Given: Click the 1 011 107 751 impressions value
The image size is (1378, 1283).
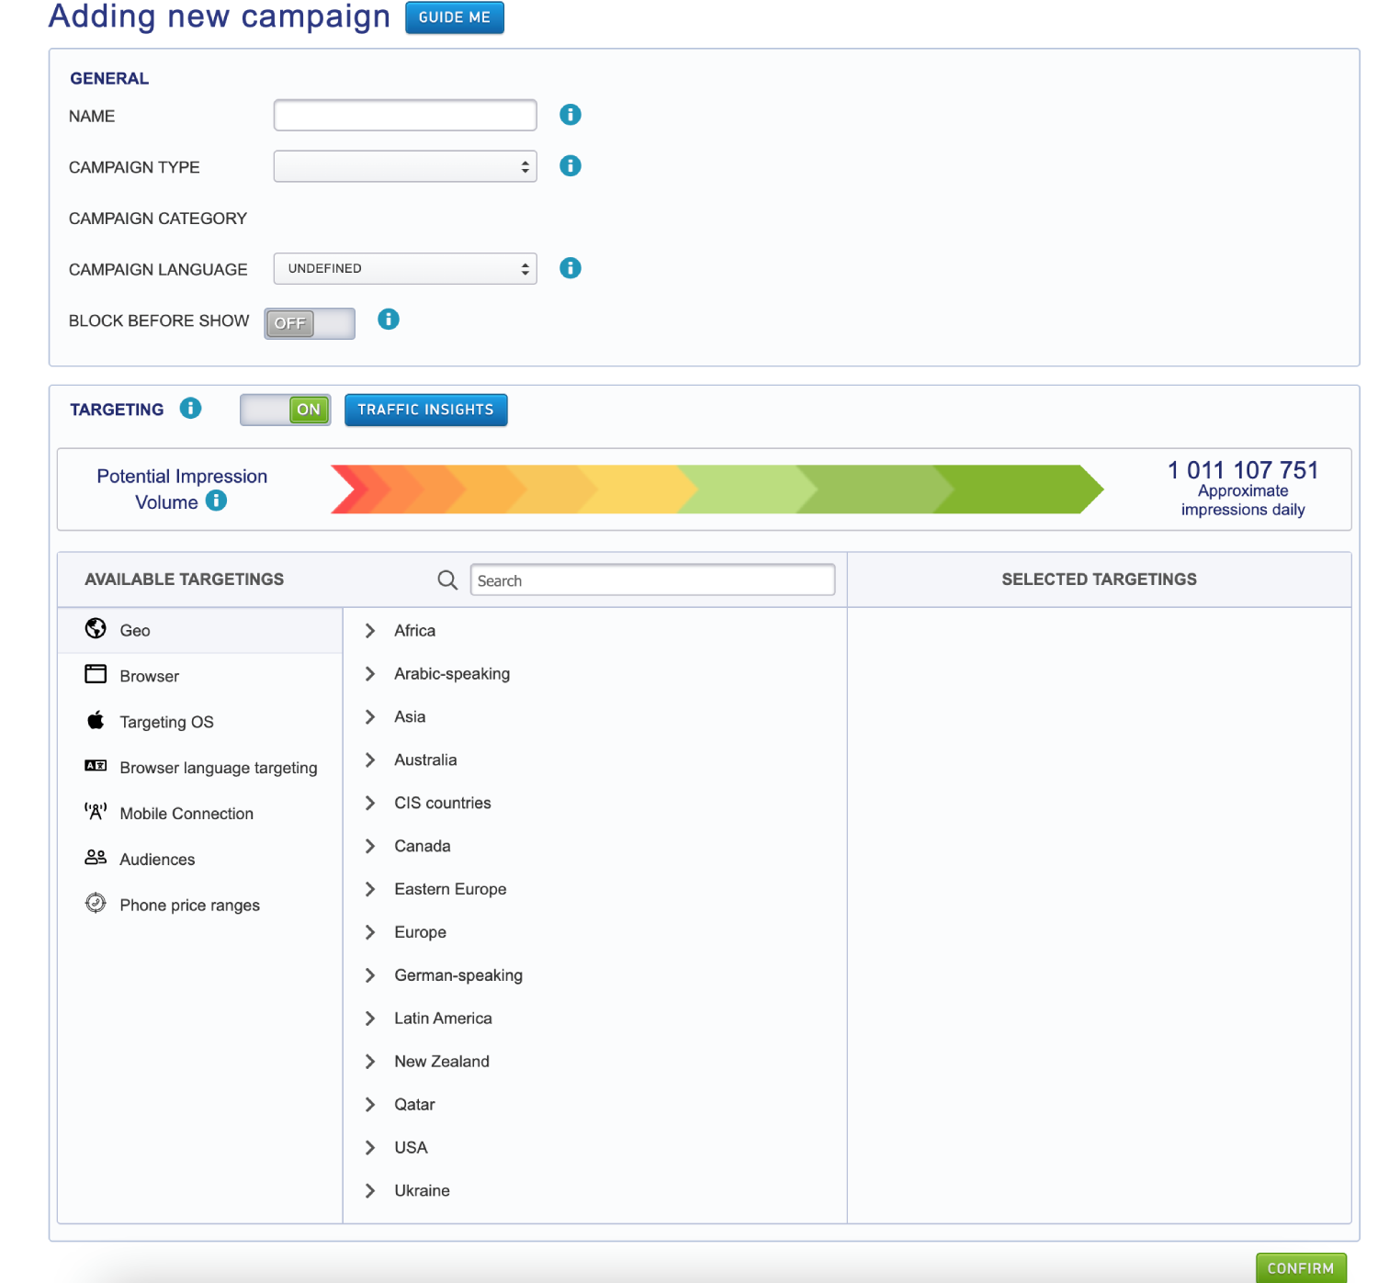Looking at the screenshot, I should tap(1243, 470).
